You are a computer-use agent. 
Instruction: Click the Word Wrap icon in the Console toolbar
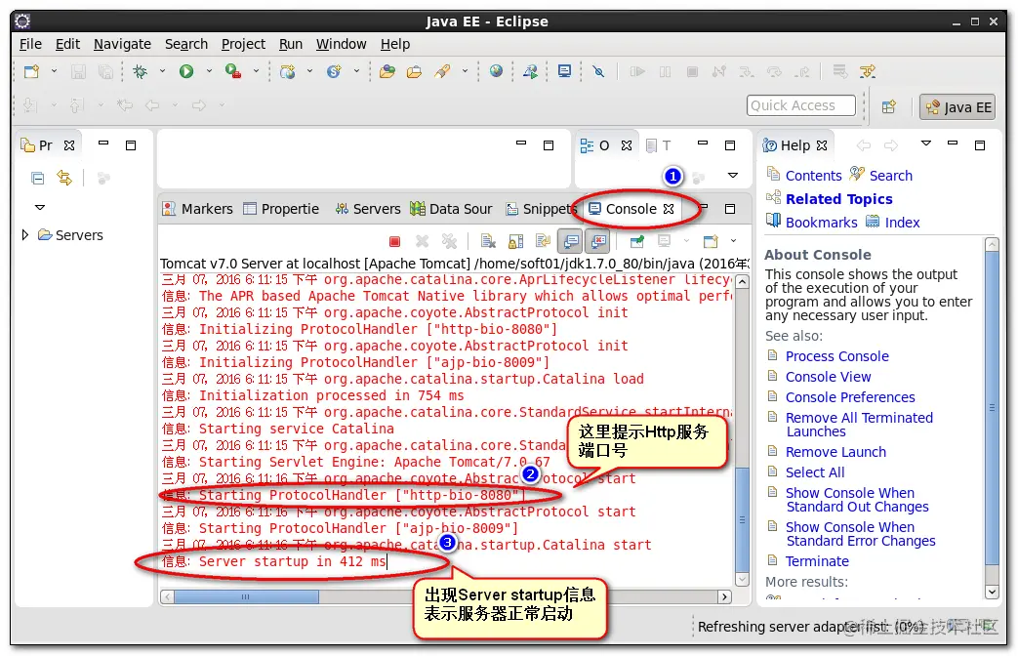point(543,242)
